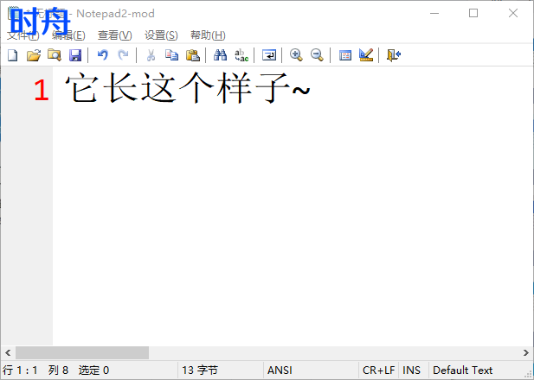This screenshot has width=534, height=380.
Task: Click the Browse file magnifier folder icon
Action: [x=55, y=54]
